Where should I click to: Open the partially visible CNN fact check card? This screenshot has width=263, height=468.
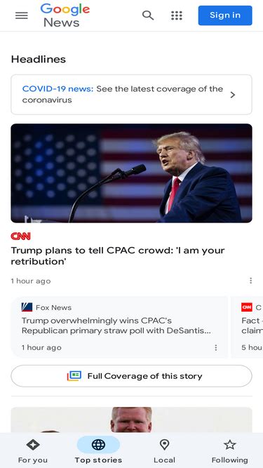coord(247,327)
